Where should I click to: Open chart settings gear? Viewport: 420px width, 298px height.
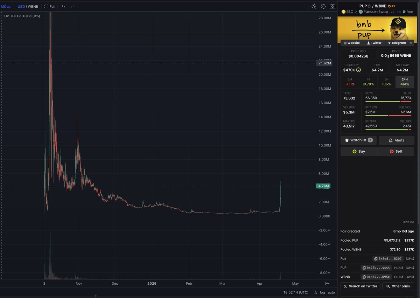(x=323, y=6)
